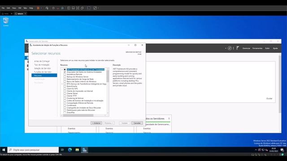The height and width of the screenshot is (161, 287).
Task: Open the VMware Help menu
Action: click(31, 8)
